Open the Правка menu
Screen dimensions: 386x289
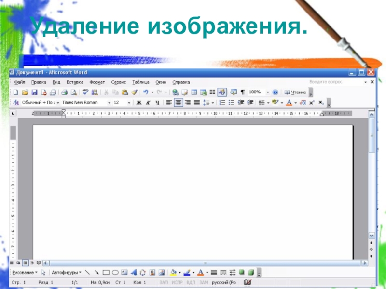(39, 82)
